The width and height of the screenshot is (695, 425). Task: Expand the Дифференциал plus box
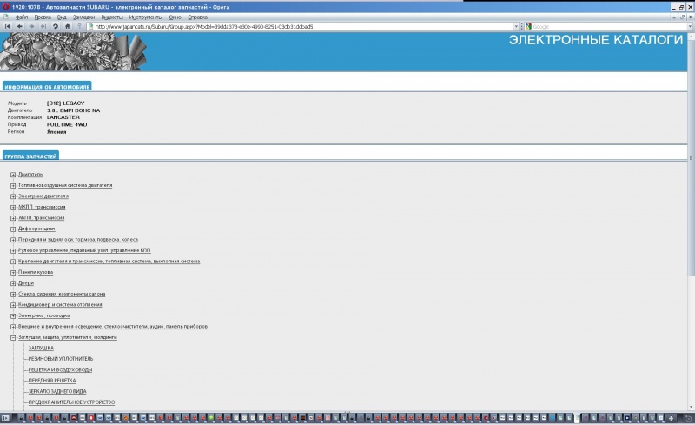click(x=13, y=229)
